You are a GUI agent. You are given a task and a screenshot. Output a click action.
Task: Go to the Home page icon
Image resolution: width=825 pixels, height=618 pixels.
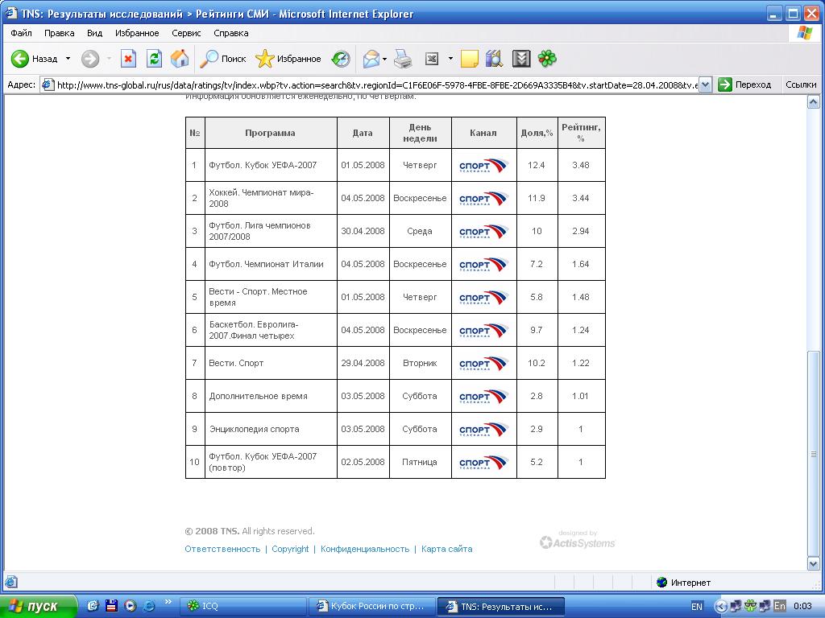pyautogui.click(x=180, y=59)
